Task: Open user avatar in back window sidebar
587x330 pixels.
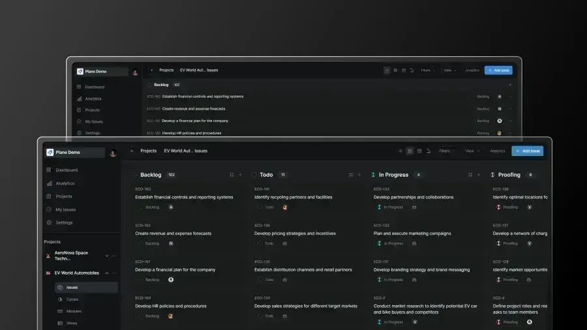Action: pyautogui.click(x=135, y=72)
